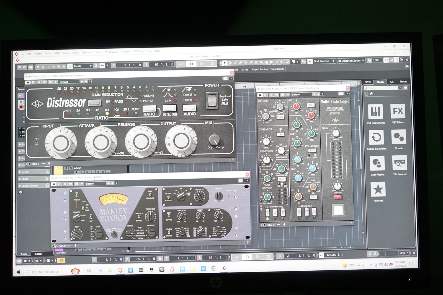The image size is (443, 295).
Task: Select the Erase tool in the toolbar
Action: click(240, 63)
